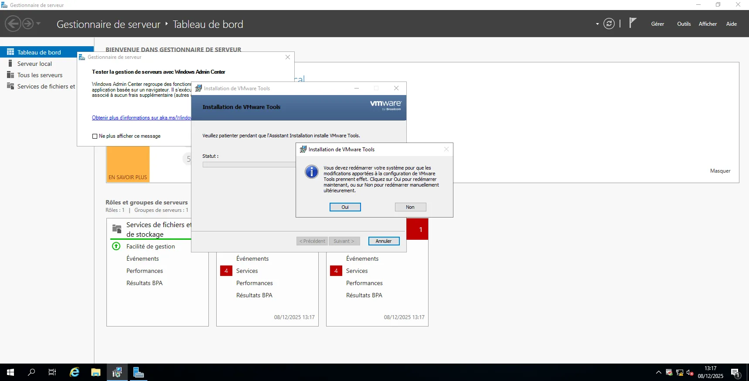Refresh the Server Manager dashboard
The width and height of the screenshot is (749, 381).
click(x=609, y=24)
